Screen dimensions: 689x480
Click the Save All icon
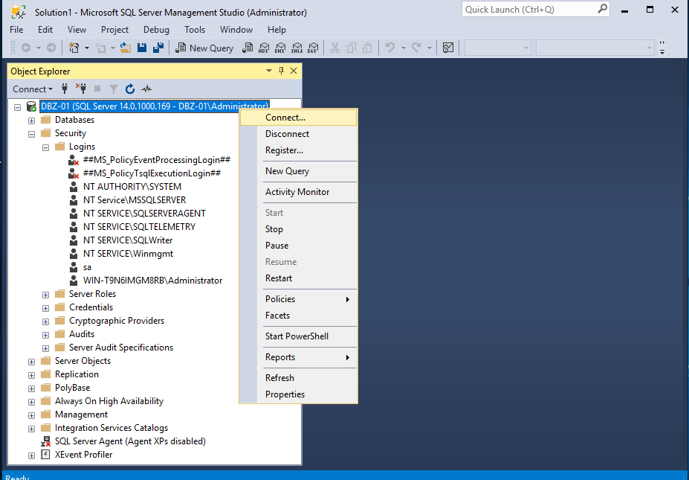click(158, 48)
